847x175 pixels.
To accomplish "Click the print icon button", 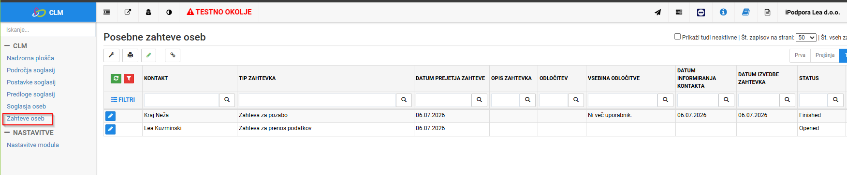I will [x=130, y=55].
